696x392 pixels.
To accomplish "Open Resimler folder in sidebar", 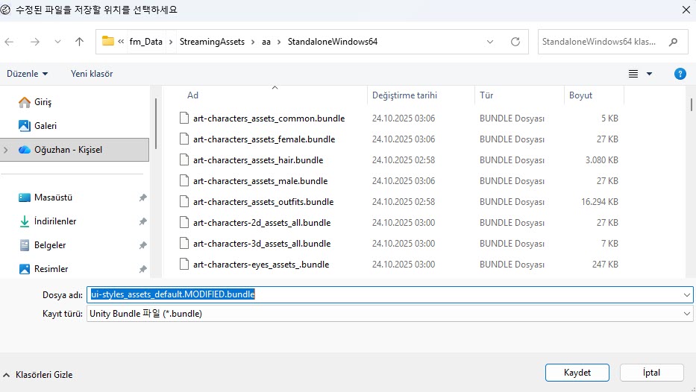I will (x=51, y=269).
